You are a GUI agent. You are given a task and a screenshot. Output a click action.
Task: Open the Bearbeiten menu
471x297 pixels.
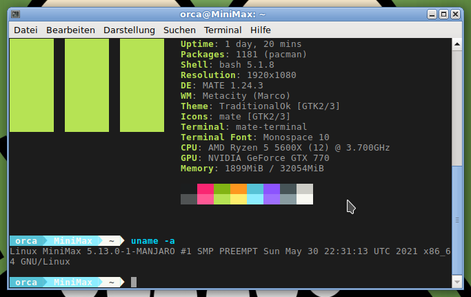(x=70, y=30)
